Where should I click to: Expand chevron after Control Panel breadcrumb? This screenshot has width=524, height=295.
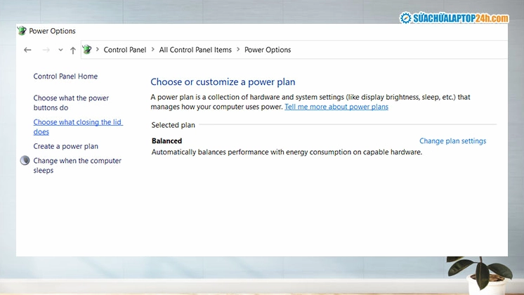[152, 49]
